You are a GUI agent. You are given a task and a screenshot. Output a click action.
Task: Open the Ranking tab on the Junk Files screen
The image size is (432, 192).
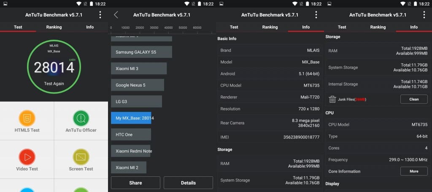coord(378,27)
